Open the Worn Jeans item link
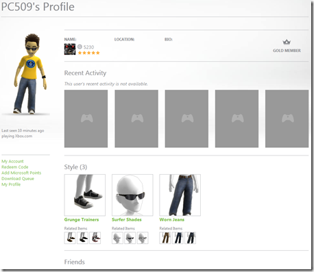Viewport: 314px width, 272px height. click(172, 219)
